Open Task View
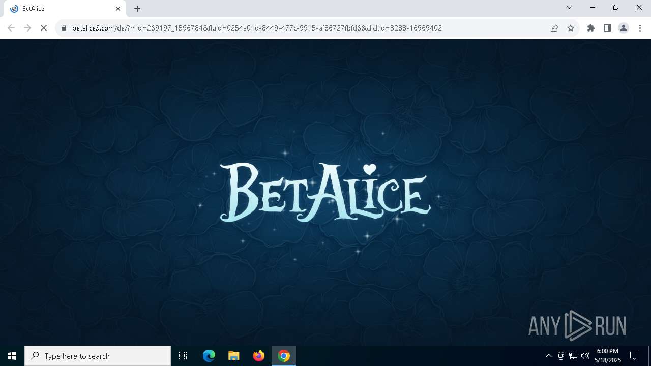This screenshot has height=366, width=651. (x=183, y=356)
